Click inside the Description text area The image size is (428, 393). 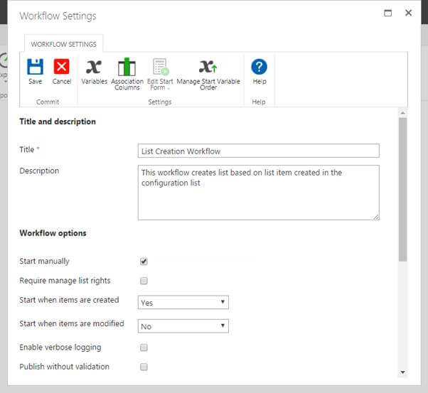tap(258, 192)
